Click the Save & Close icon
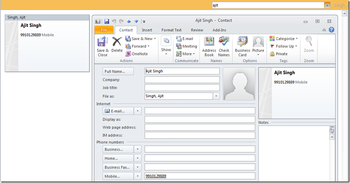This screenshot has width=350, height=183. pos(103,47)
